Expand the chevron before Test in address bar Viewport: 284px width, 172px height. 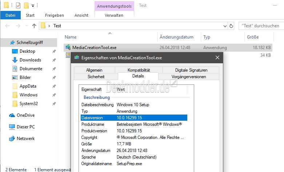coord(49,26)
